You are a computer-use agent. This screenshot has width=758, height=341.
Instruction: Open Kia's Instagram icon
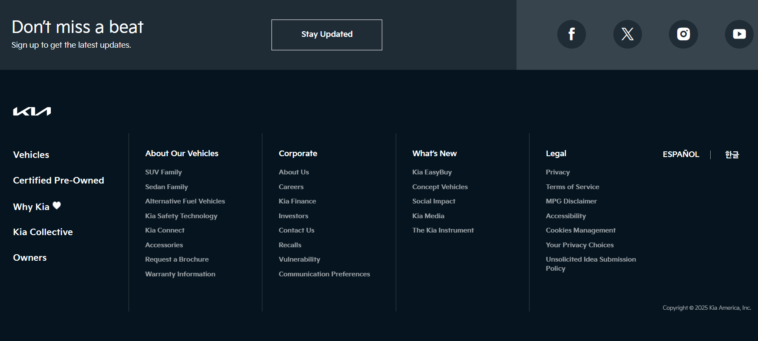(x=683, y=34)
